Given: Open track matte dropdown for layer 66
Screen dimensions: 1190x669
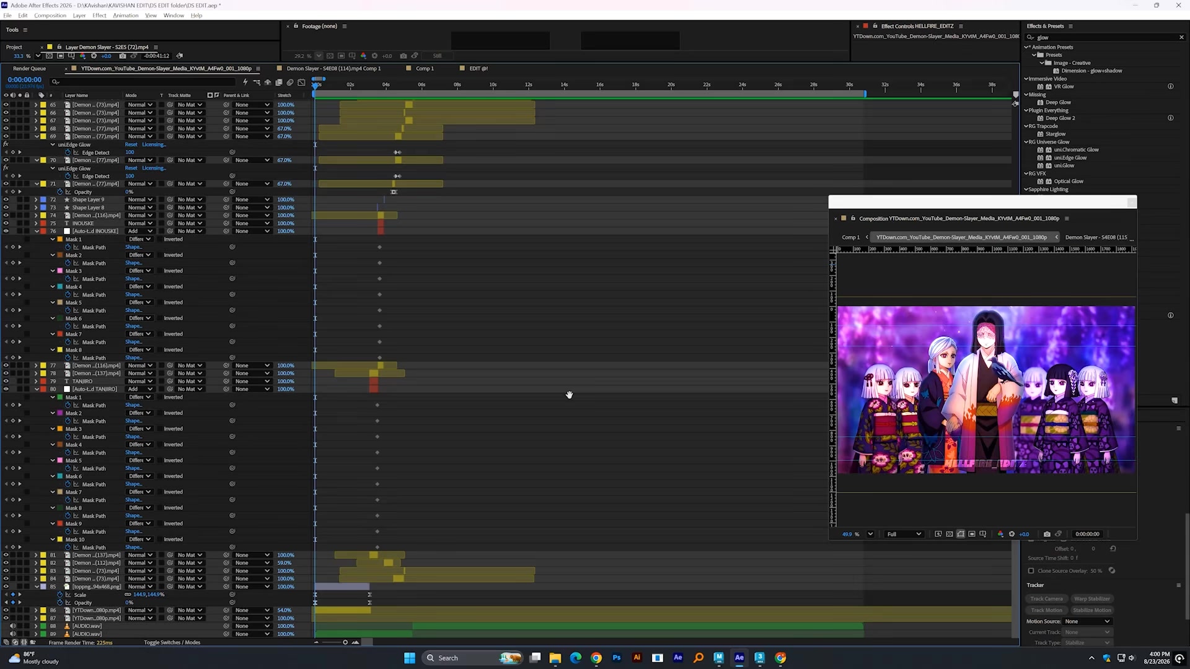Looking at the screenshot, I should click(x=190, y=113).
